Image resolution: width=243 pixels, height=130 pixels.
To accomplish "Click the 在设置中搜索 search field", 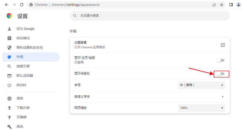I will tap(150, 16).
